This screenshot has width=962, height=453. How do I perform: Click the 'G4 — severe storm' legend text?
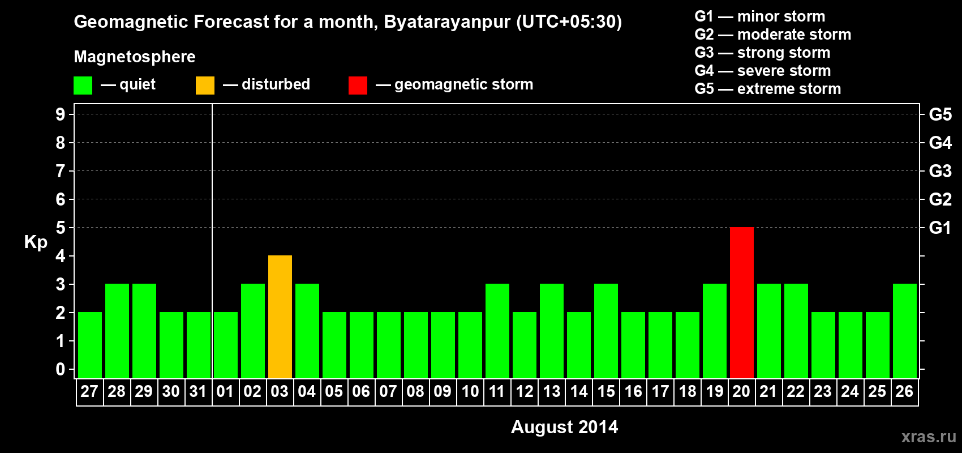(x=763, y=71)
